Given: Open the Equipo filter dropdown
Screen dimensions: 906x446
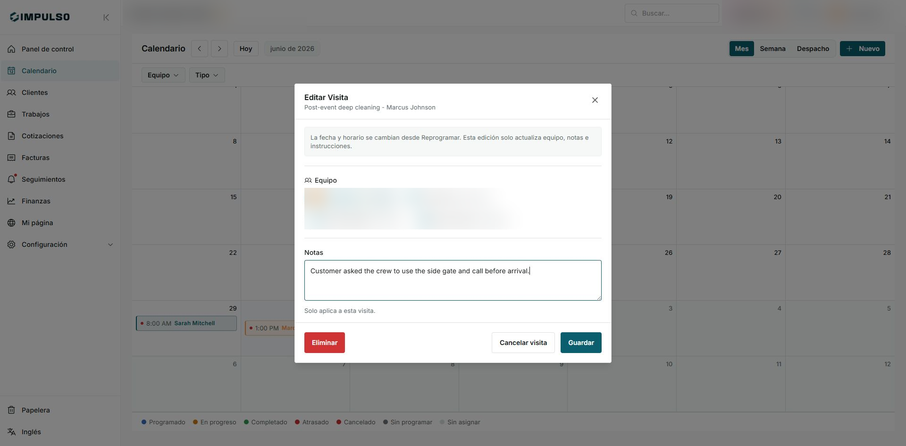Looking at the screenshot, I should coord(163,75).
